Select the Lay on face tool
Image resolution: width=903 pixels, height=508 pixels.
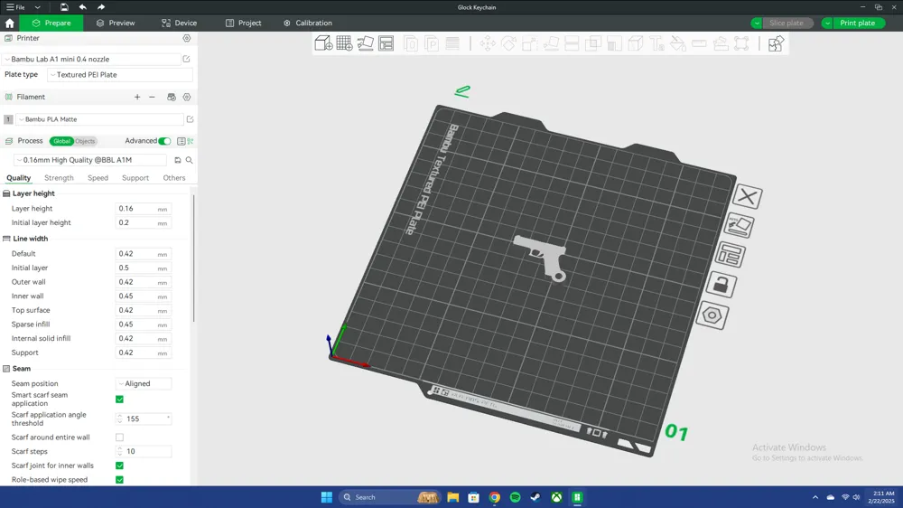[x=551, y=43]
